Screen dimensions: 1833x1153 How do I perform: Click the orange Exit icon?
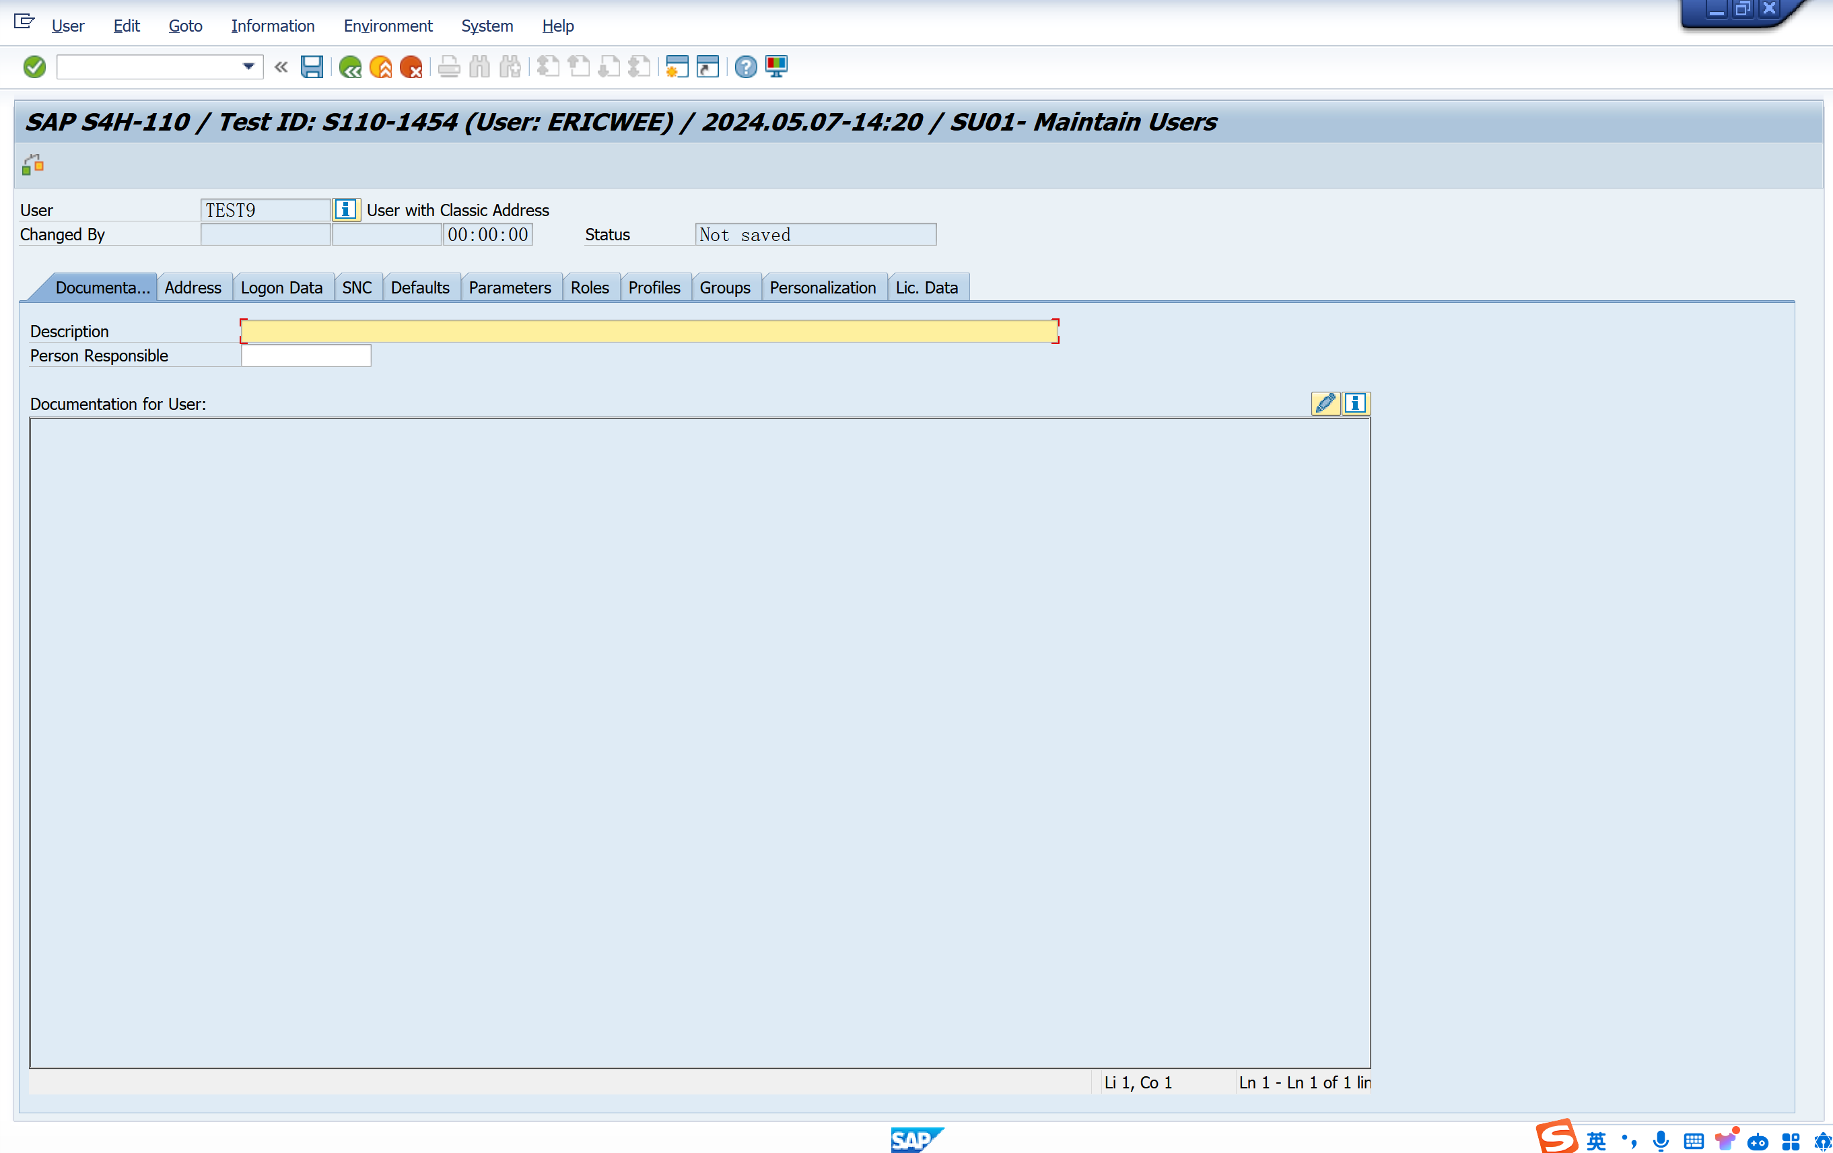(380, 67)
